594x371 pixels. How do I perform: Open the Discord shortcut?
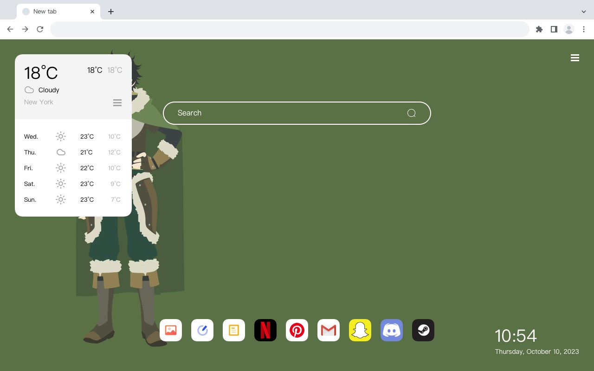pos(392,330)
